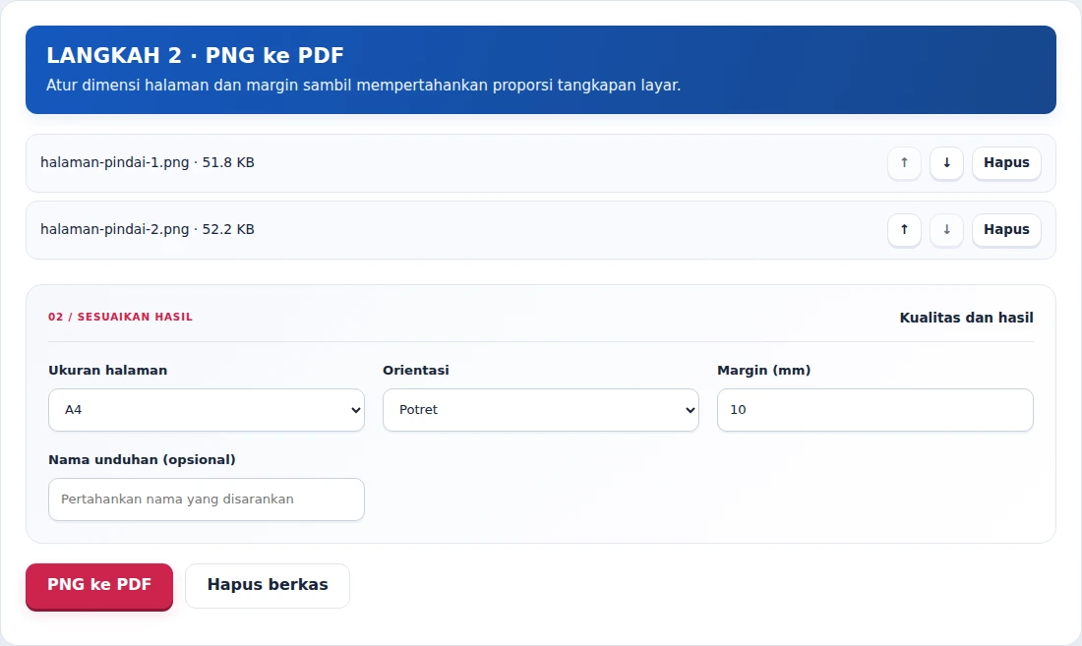Click the '02 / SESUAIKAN HASIL' heading
1082x646 pixels.
pyautogui.click(x=120, y=318)
